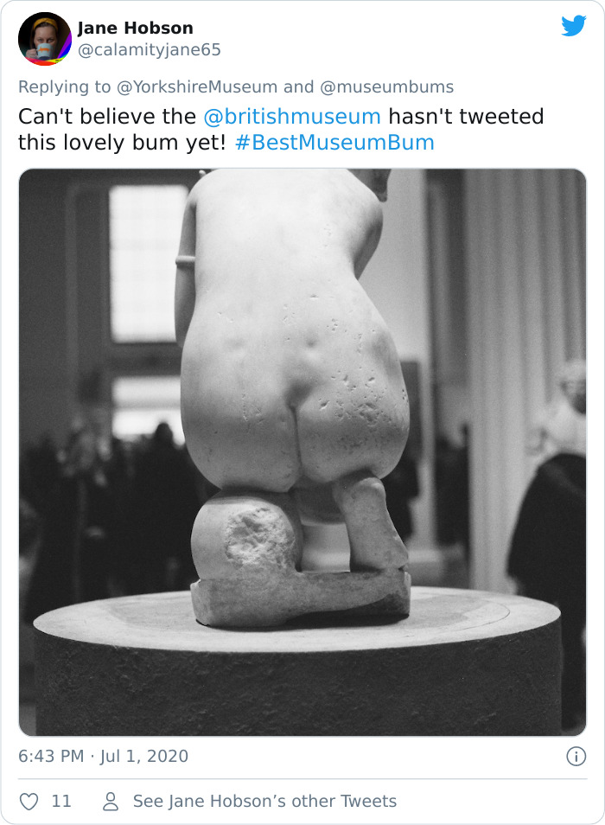Open the attached statue photo
The image size is (605, 825).
[302, 452]
